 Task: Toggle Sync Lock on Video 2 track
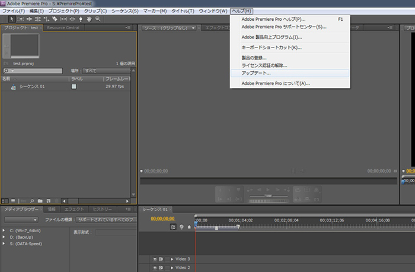[x=161, y=268]
